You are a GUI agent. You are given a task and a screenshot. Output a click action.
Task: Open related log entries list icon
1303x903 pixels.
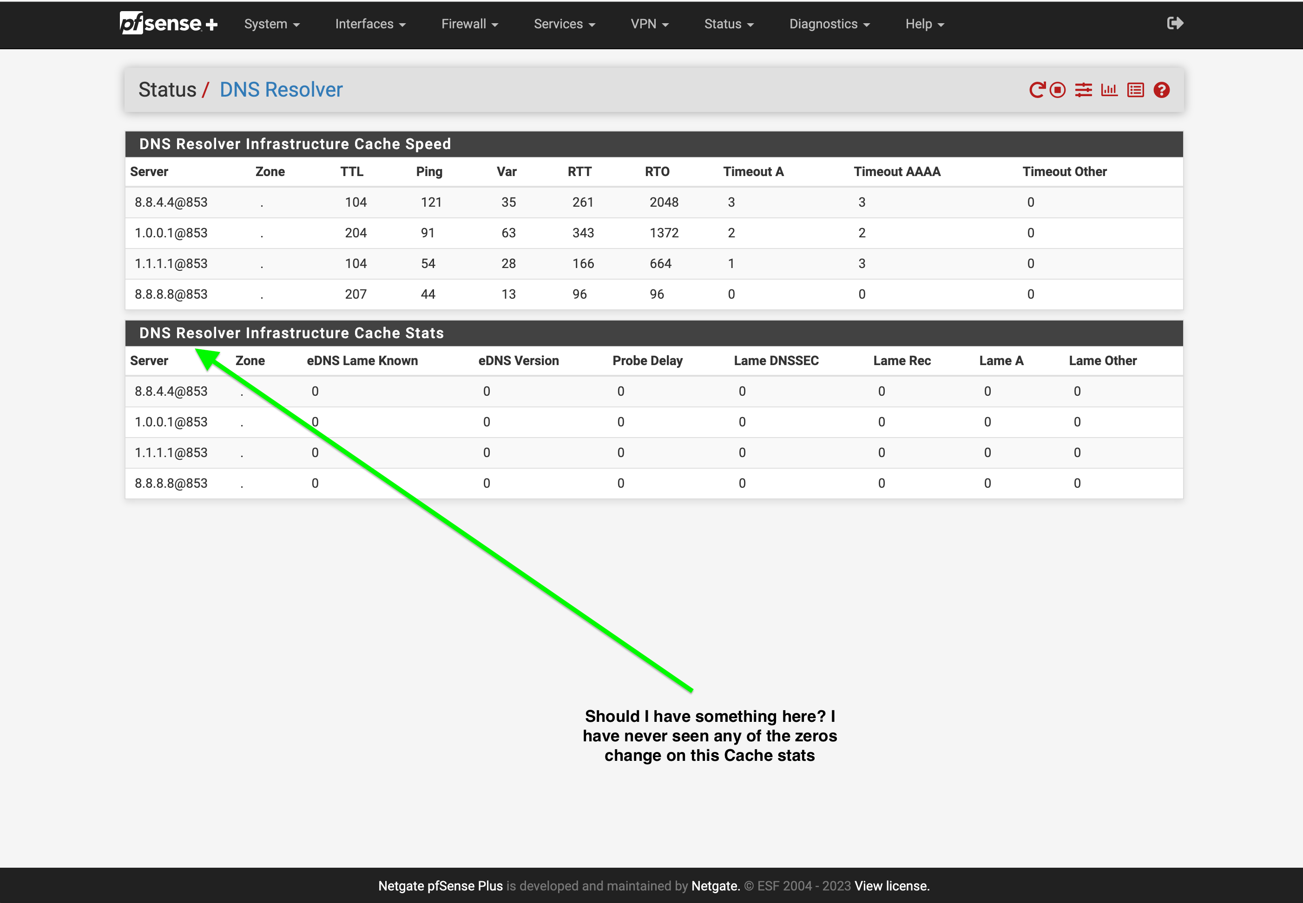pos(1135,90)
